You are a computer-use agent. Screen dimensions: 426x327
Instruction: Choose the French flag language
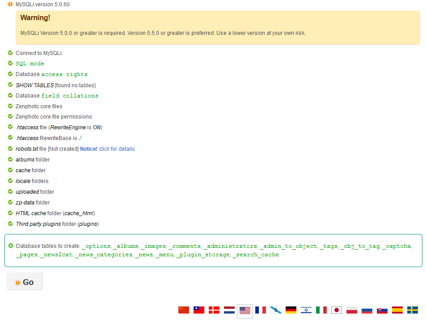pyautogui.click(x=261, y=310)
